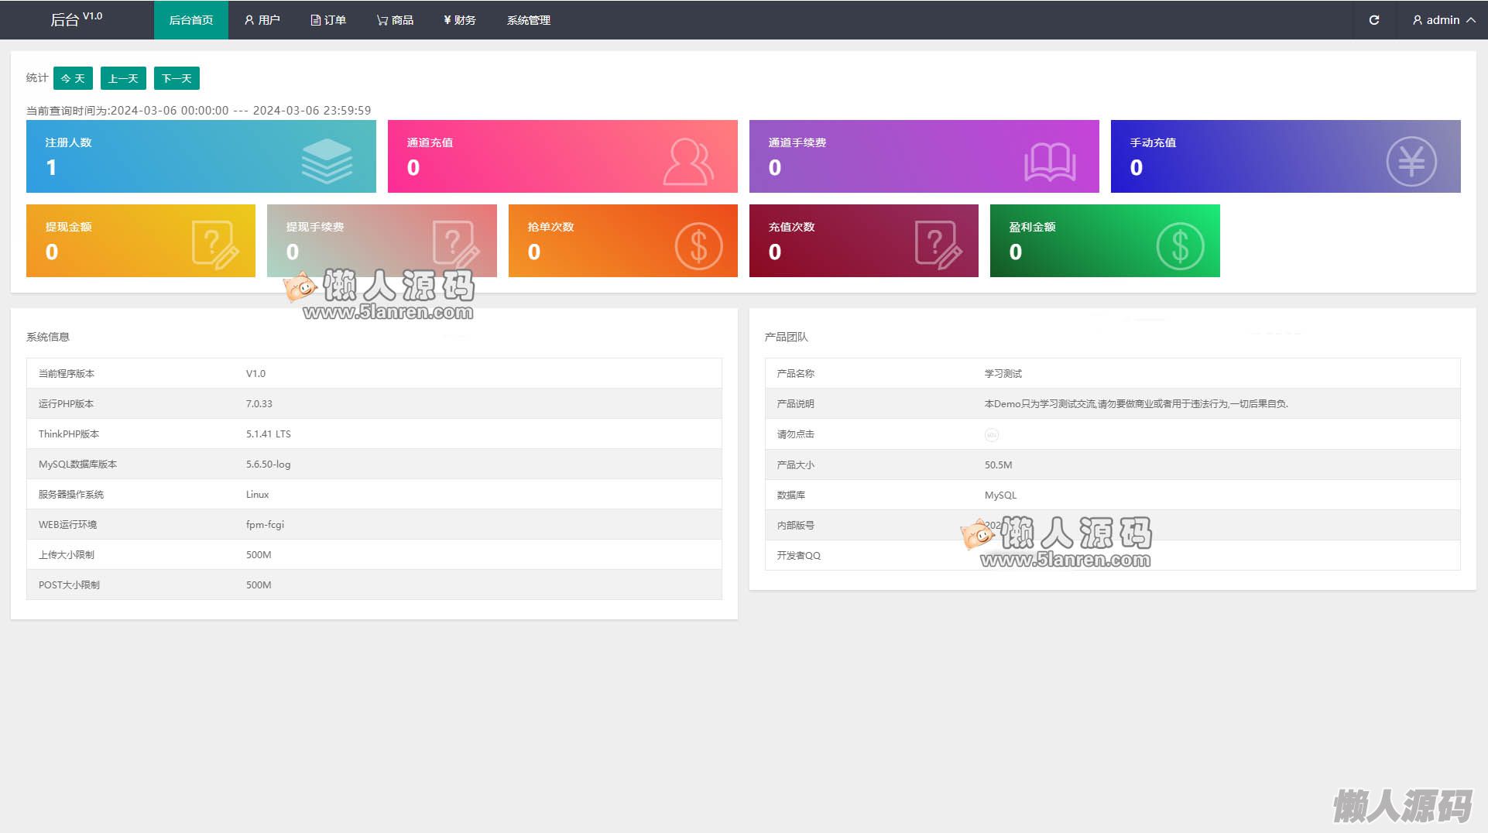Click the yen circle icon on 手动充值 card
The height and width of the screenshot is (833, 1488).
[1411, 161]
